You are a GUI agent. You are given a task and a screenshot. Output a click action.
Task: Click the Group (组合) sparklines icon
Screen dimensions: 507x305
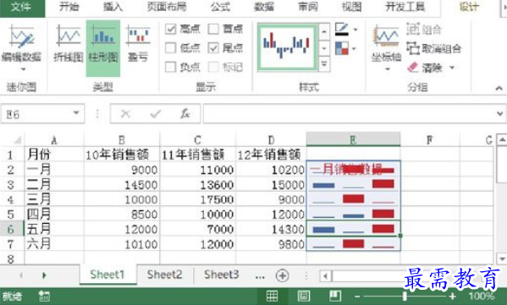[412, 29]
